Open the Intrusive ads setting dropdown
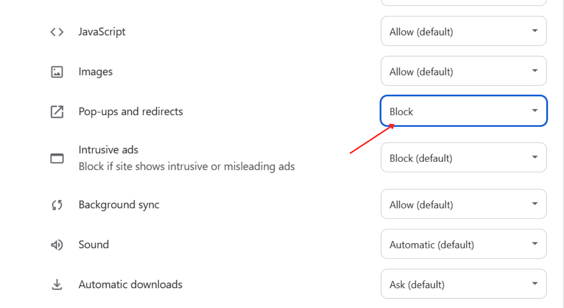This screenshot has height=308, width=564. point(463,158)
